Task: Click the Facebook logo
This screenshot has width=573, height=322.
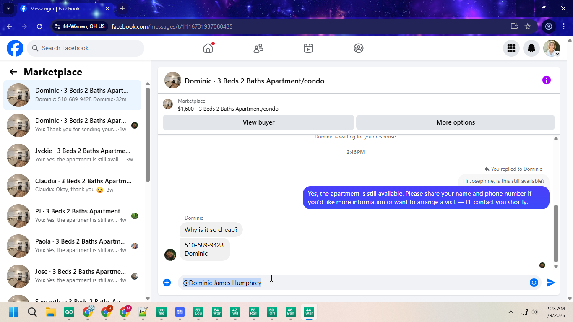Action: [x=15, y=48]
